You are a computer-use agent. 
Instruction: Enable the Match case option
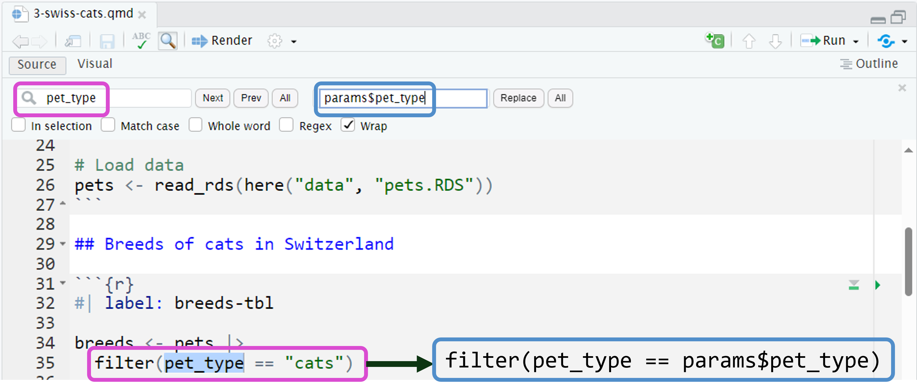[x=108, y=125]
